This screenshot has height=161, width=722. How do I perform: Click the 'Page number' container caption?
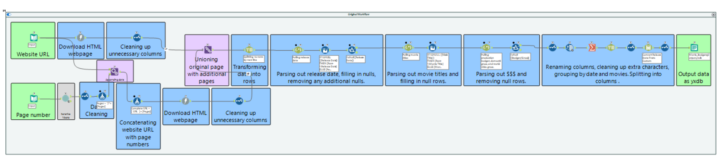tap(33, 115)
